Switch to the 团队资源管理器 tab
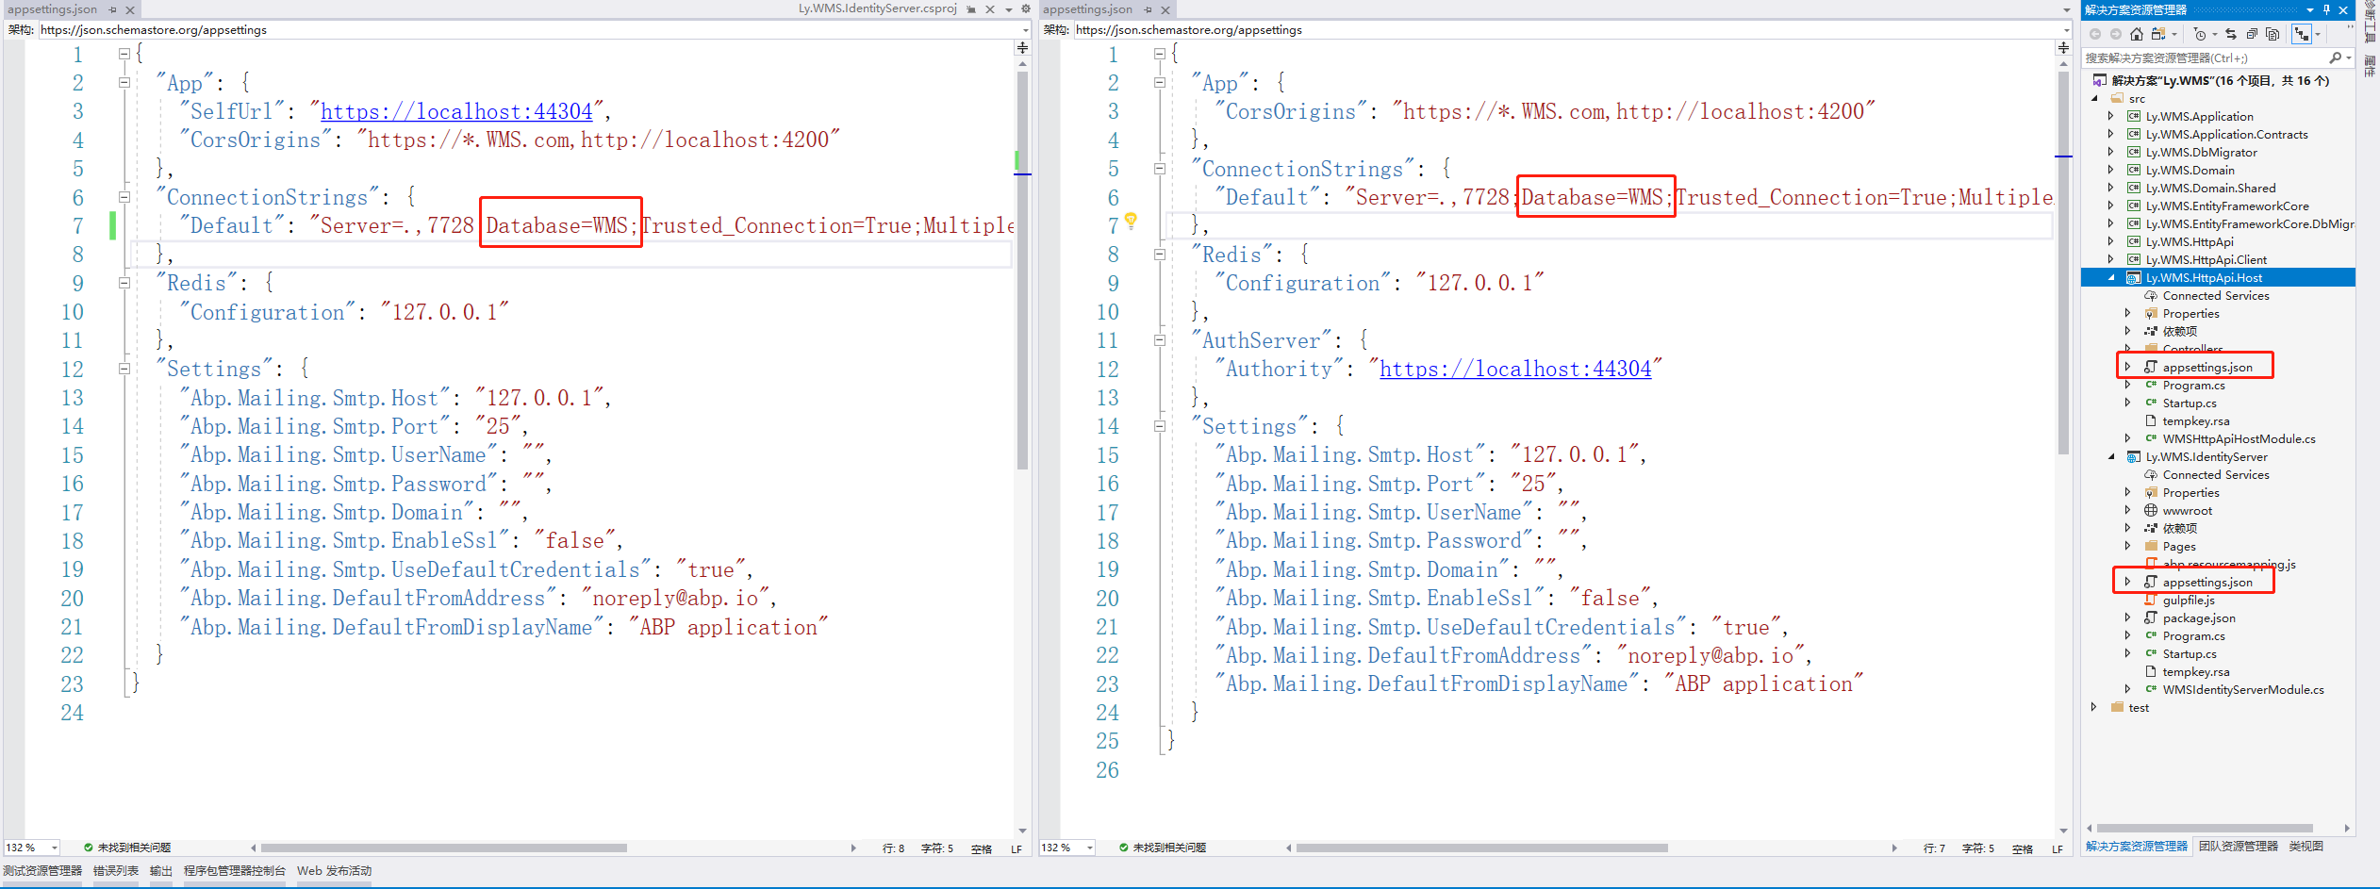 (2240, 846)
